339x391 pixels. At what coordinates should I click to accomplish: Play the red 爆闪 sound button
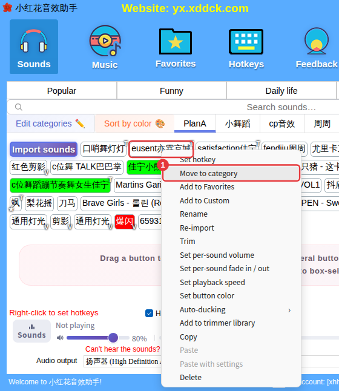coord(125,222)
